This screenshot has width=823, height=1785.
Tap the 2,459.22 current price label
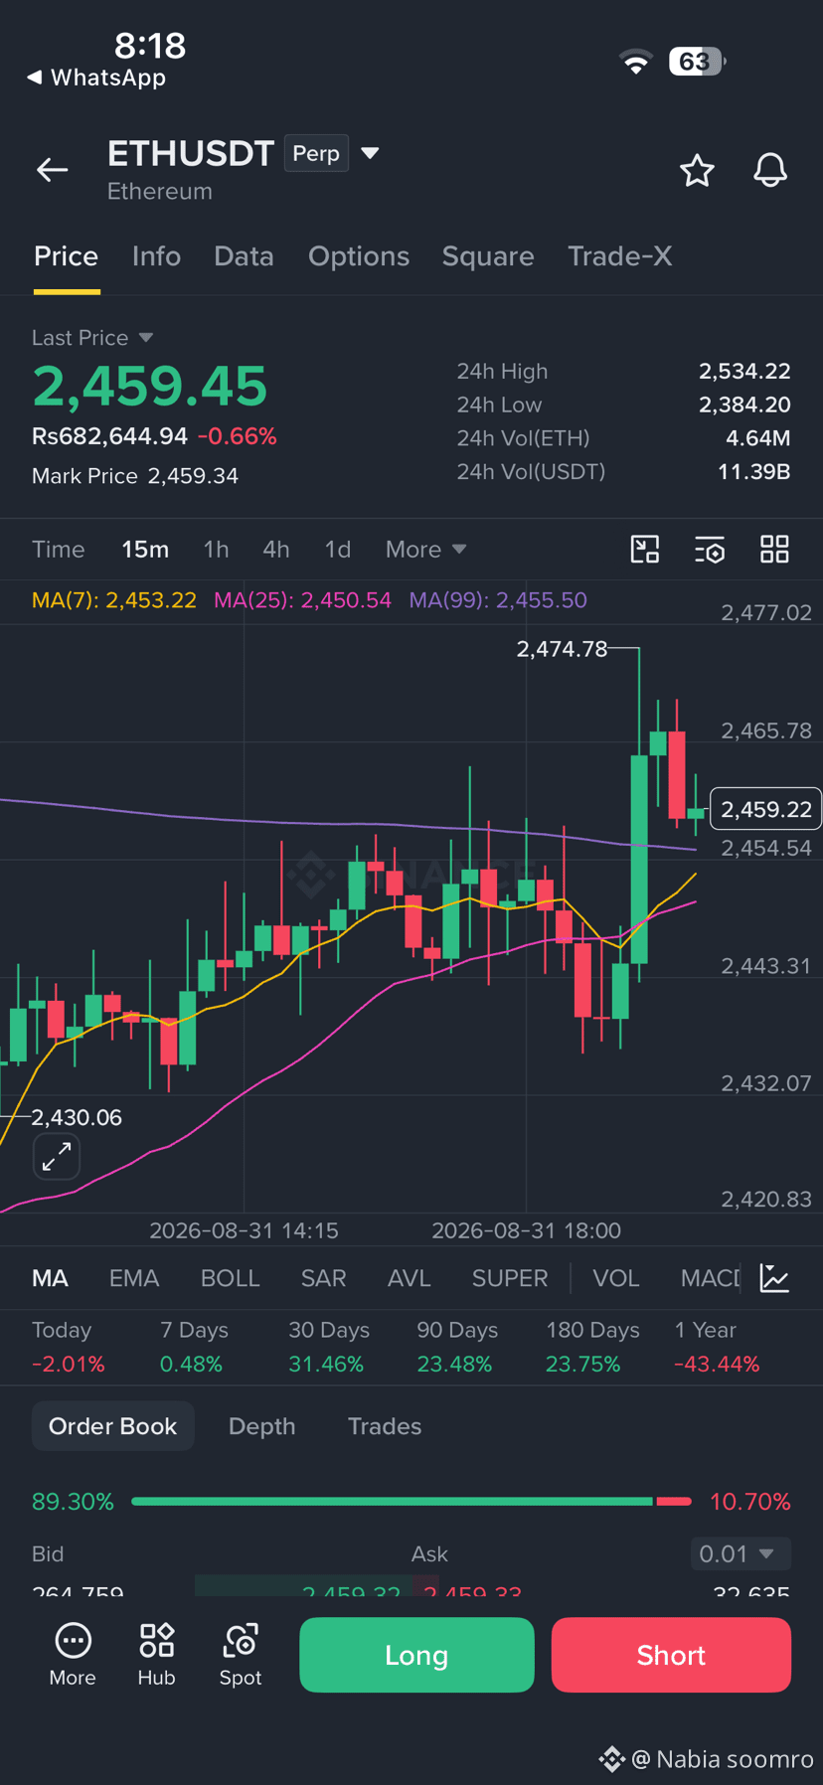[x=766, y=809]
